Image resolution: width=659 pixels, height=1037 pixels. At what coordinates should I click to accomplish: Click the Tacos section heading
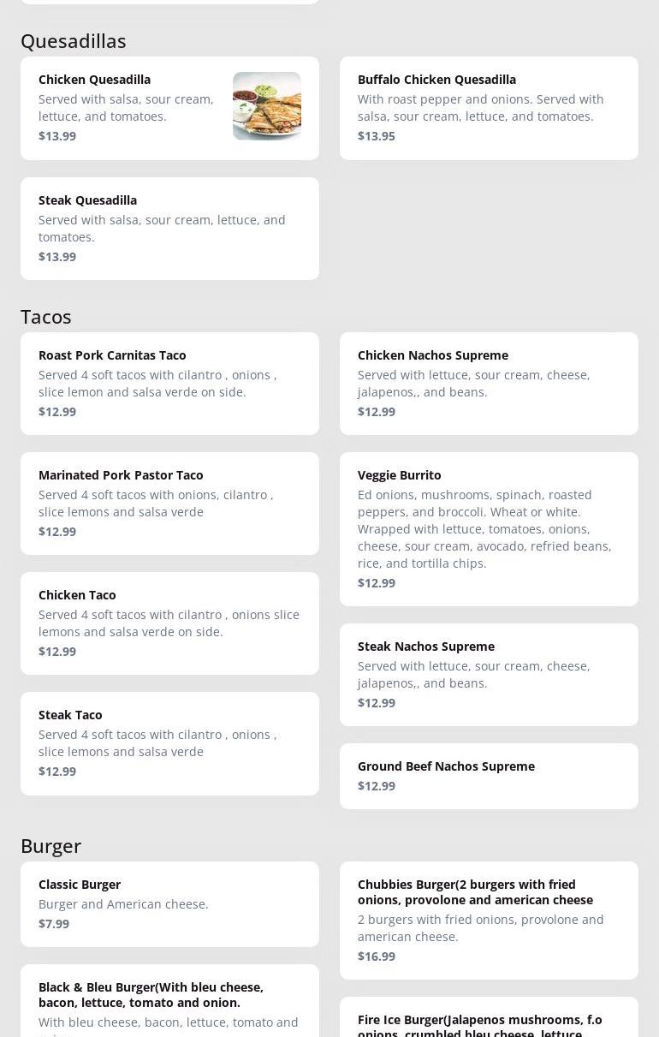[46, 317]
